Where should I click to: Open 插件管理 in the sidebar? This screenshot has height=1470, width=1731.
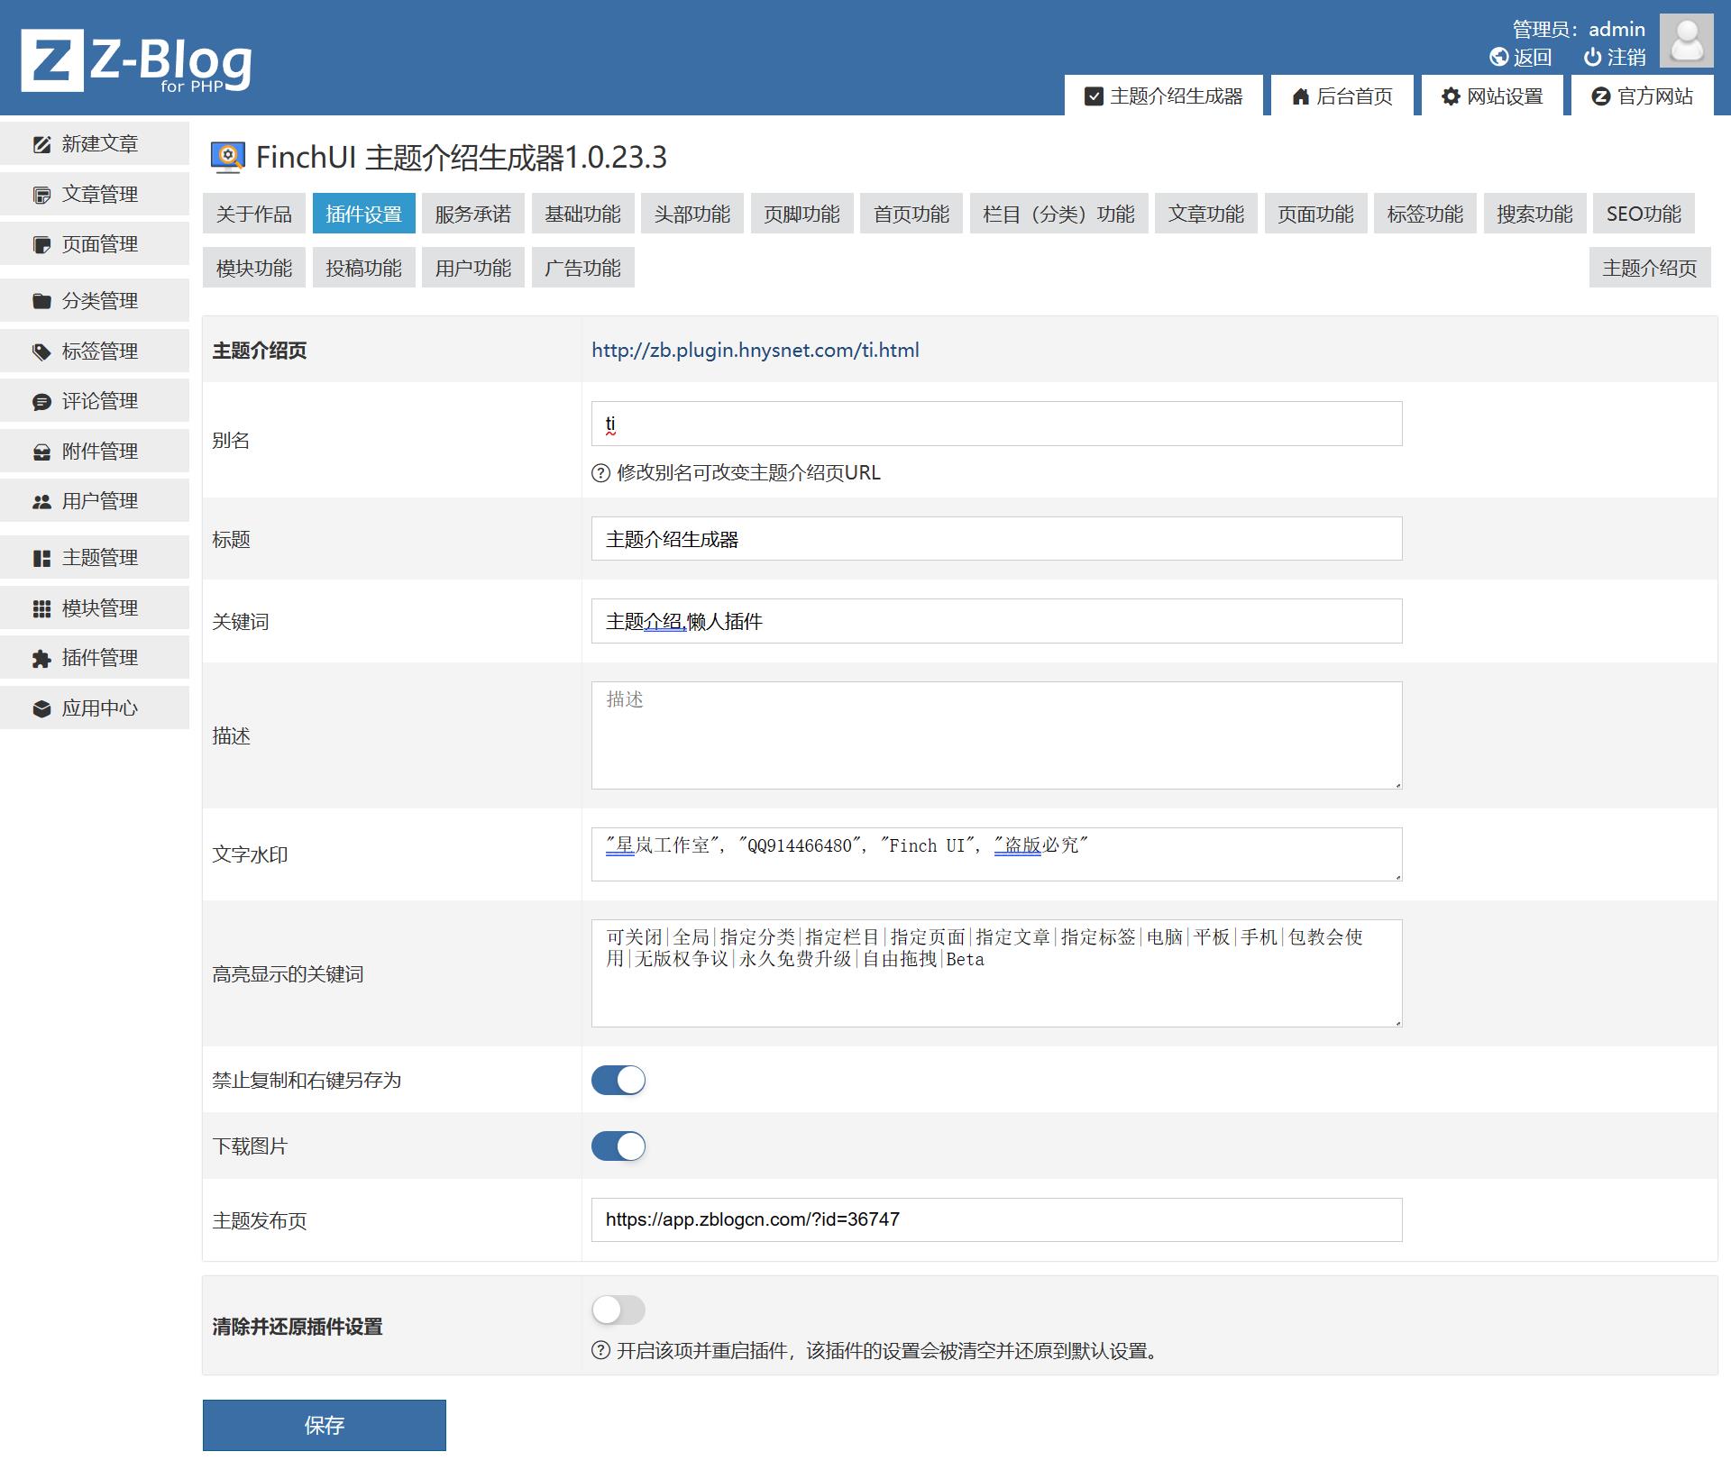(x=95, y=658)
